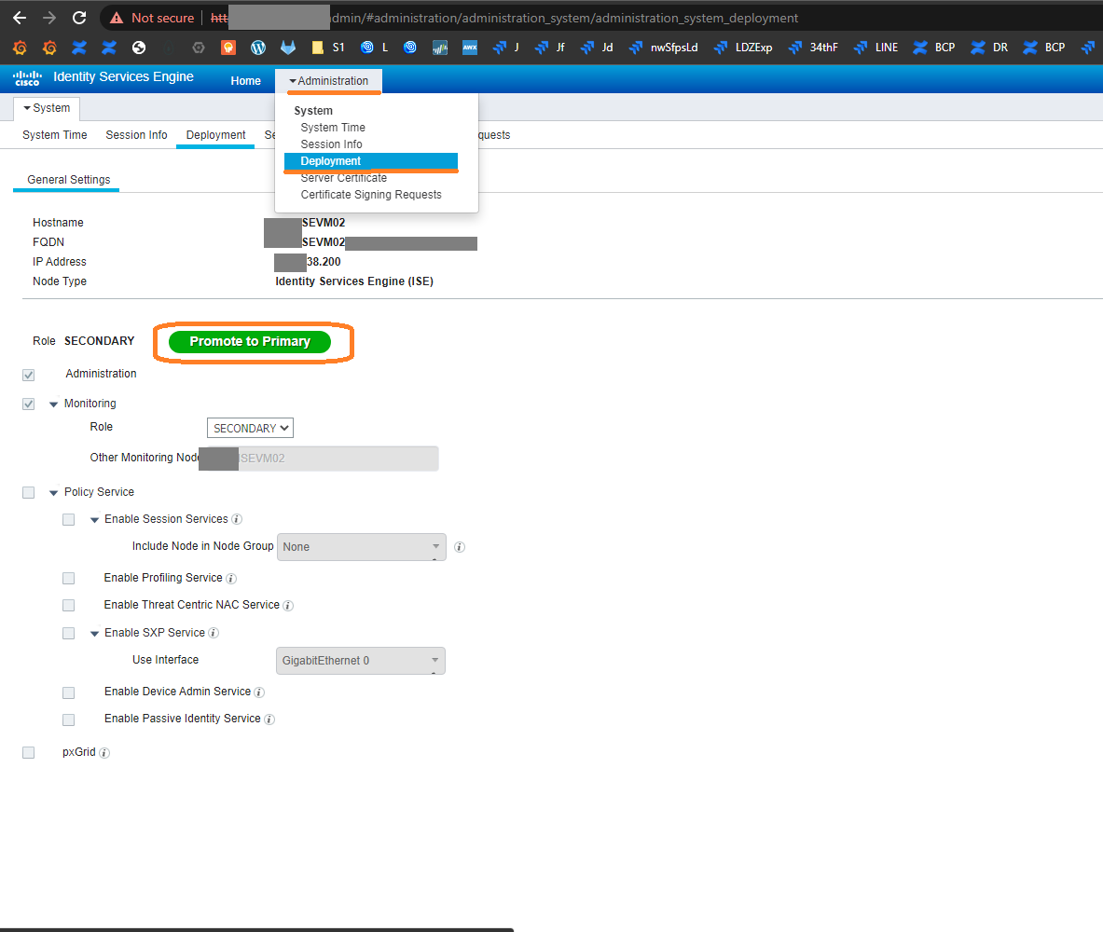Collapse the Monitoring section arrow

[53, 404]
